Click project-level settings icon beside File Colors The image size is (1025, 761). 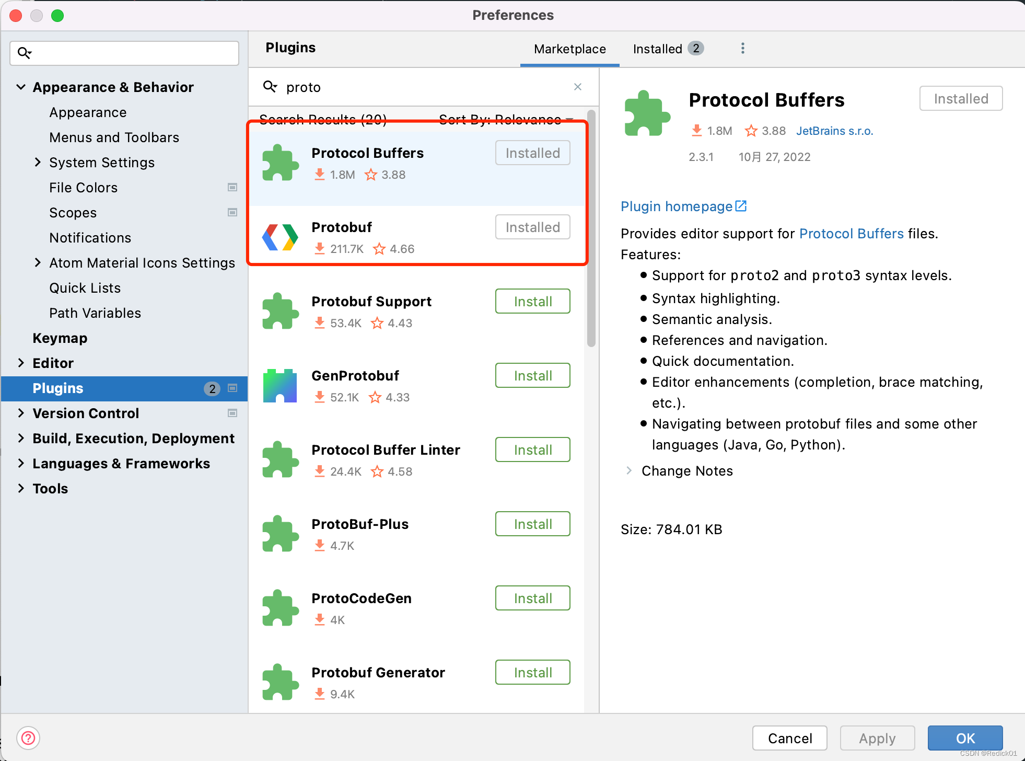(232, 188)
